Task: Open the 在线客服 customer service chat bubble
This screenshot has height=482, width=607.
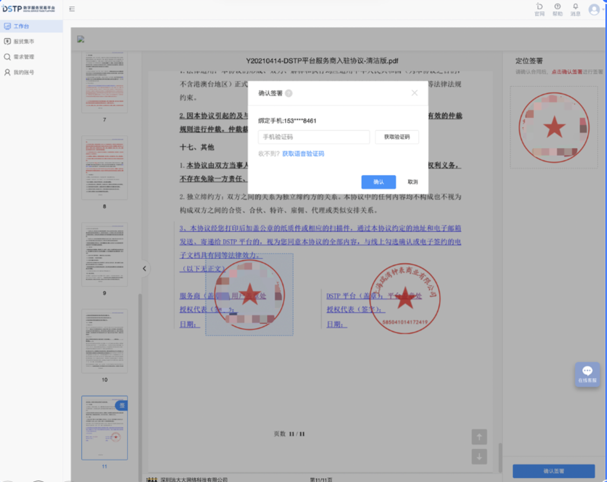Action: (587, 373)
